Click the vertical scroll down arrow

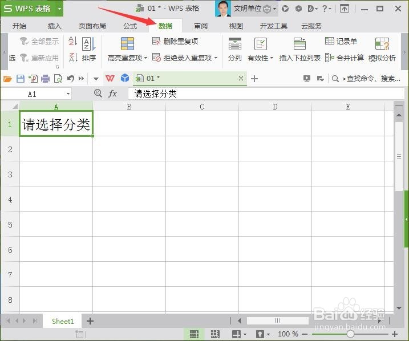coord(399,308)
